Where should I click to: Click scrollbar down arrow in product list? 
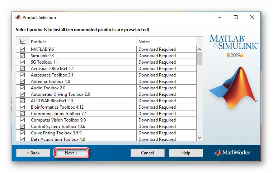pyautogui.click(x=200, y=138)
